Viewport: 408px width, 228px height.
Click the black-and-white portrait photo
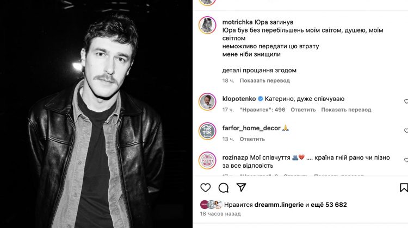96,114
